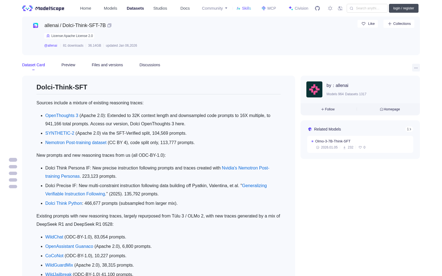Click the Datasets 1317 count
Image resolution: width=442 pixels, height=276 pixels.
(356, 94)
